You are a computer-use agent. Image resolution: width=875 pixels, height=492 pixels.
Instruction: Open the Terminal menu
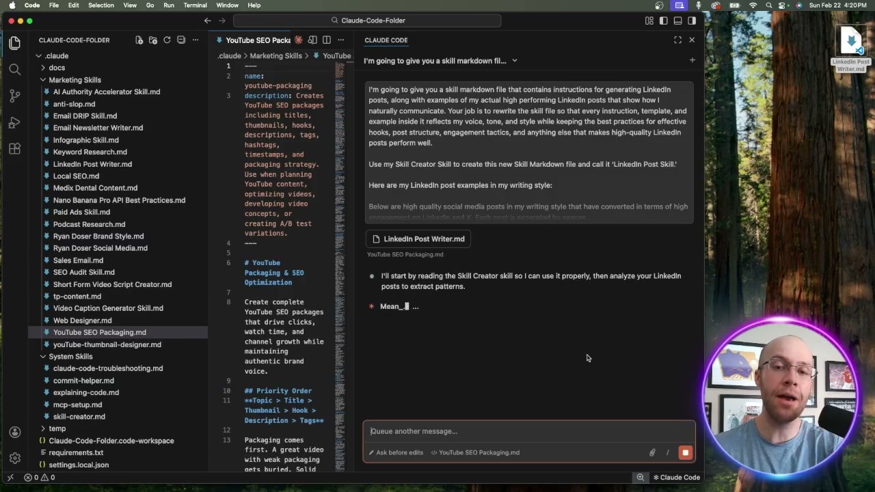[x=195, y=5]
